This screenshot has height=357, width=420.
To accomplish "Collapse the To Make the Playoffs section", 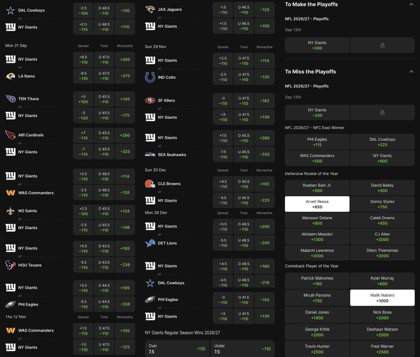I will (411, 4).
